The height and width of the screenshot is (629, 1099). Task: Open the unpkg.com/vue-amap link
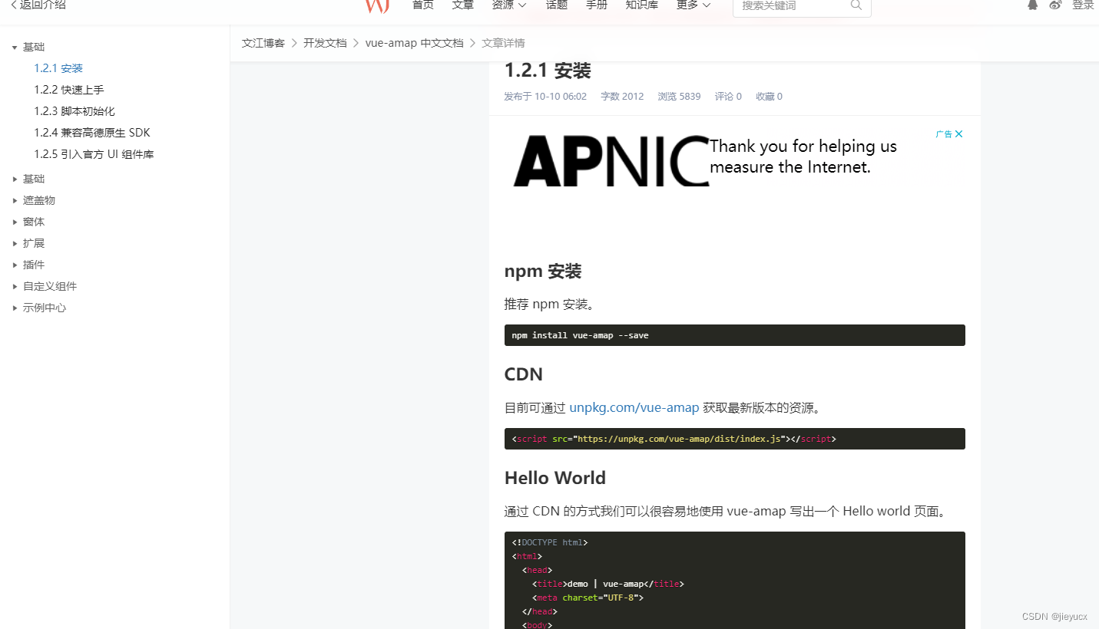click(634, 407)
